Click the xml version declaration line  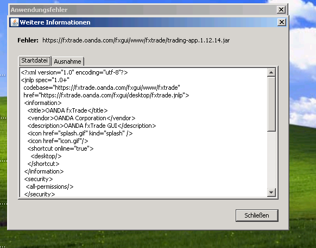pyautogui.click(x=74, y=72)
